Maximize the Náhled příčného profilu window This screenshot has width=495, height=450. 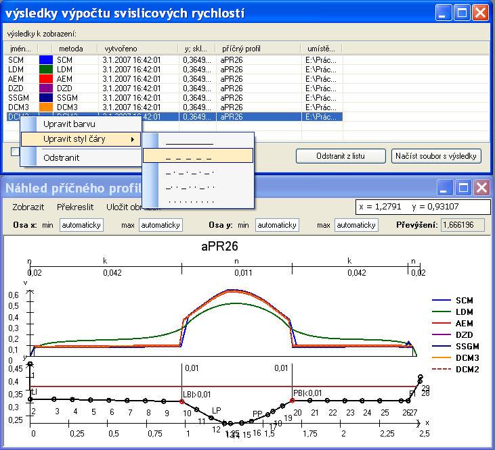[463, 188]
